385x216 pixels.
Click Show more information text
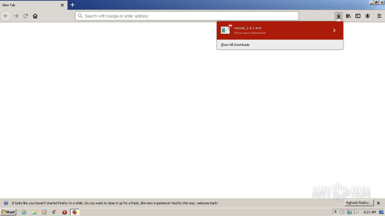coord(250,33)
